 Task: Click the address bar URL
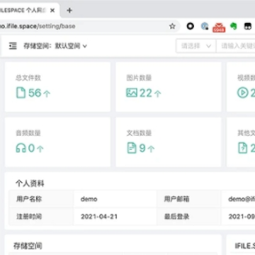click(x=38, y=26)
